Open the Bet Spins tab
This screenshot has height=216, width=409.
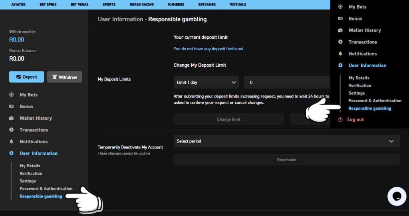[x=48, y=4]
